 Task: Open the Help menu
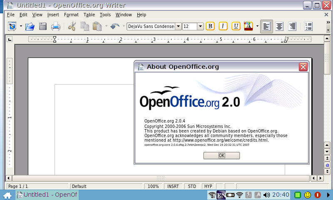pos(142,15)
